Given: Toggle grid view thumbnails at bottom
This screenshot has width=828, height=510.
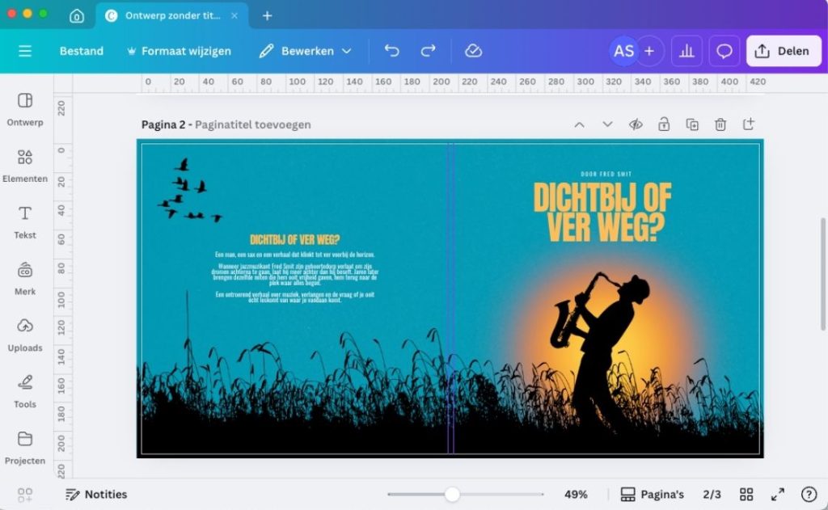Looking at the screenshot, I should coord(746,495).
